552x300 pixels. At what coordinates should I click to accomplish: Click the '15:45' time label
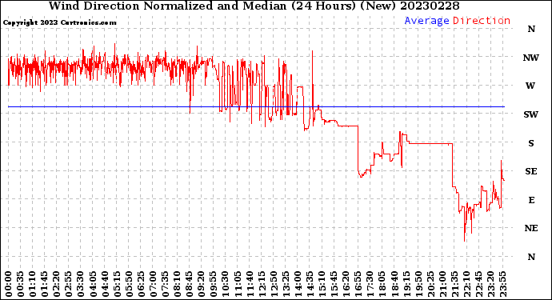(334, 284)
